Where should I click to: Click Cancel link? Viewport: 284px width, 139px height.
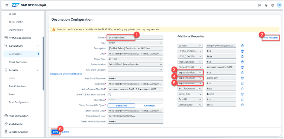[65, 132]
